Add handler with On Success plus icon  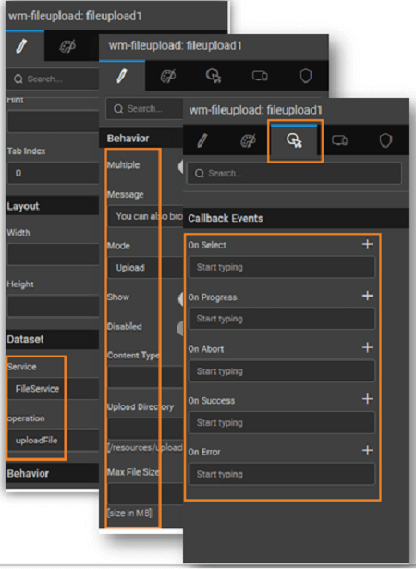point(367,399)
